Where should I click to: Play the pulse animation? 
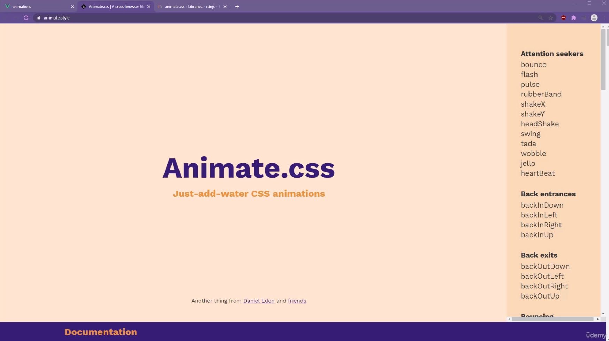(x=530, y=84)
